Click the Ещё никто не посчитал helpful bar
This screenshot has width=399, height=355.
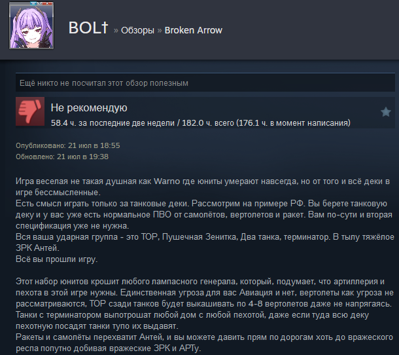pyautogui.click(x=205, y=83)
